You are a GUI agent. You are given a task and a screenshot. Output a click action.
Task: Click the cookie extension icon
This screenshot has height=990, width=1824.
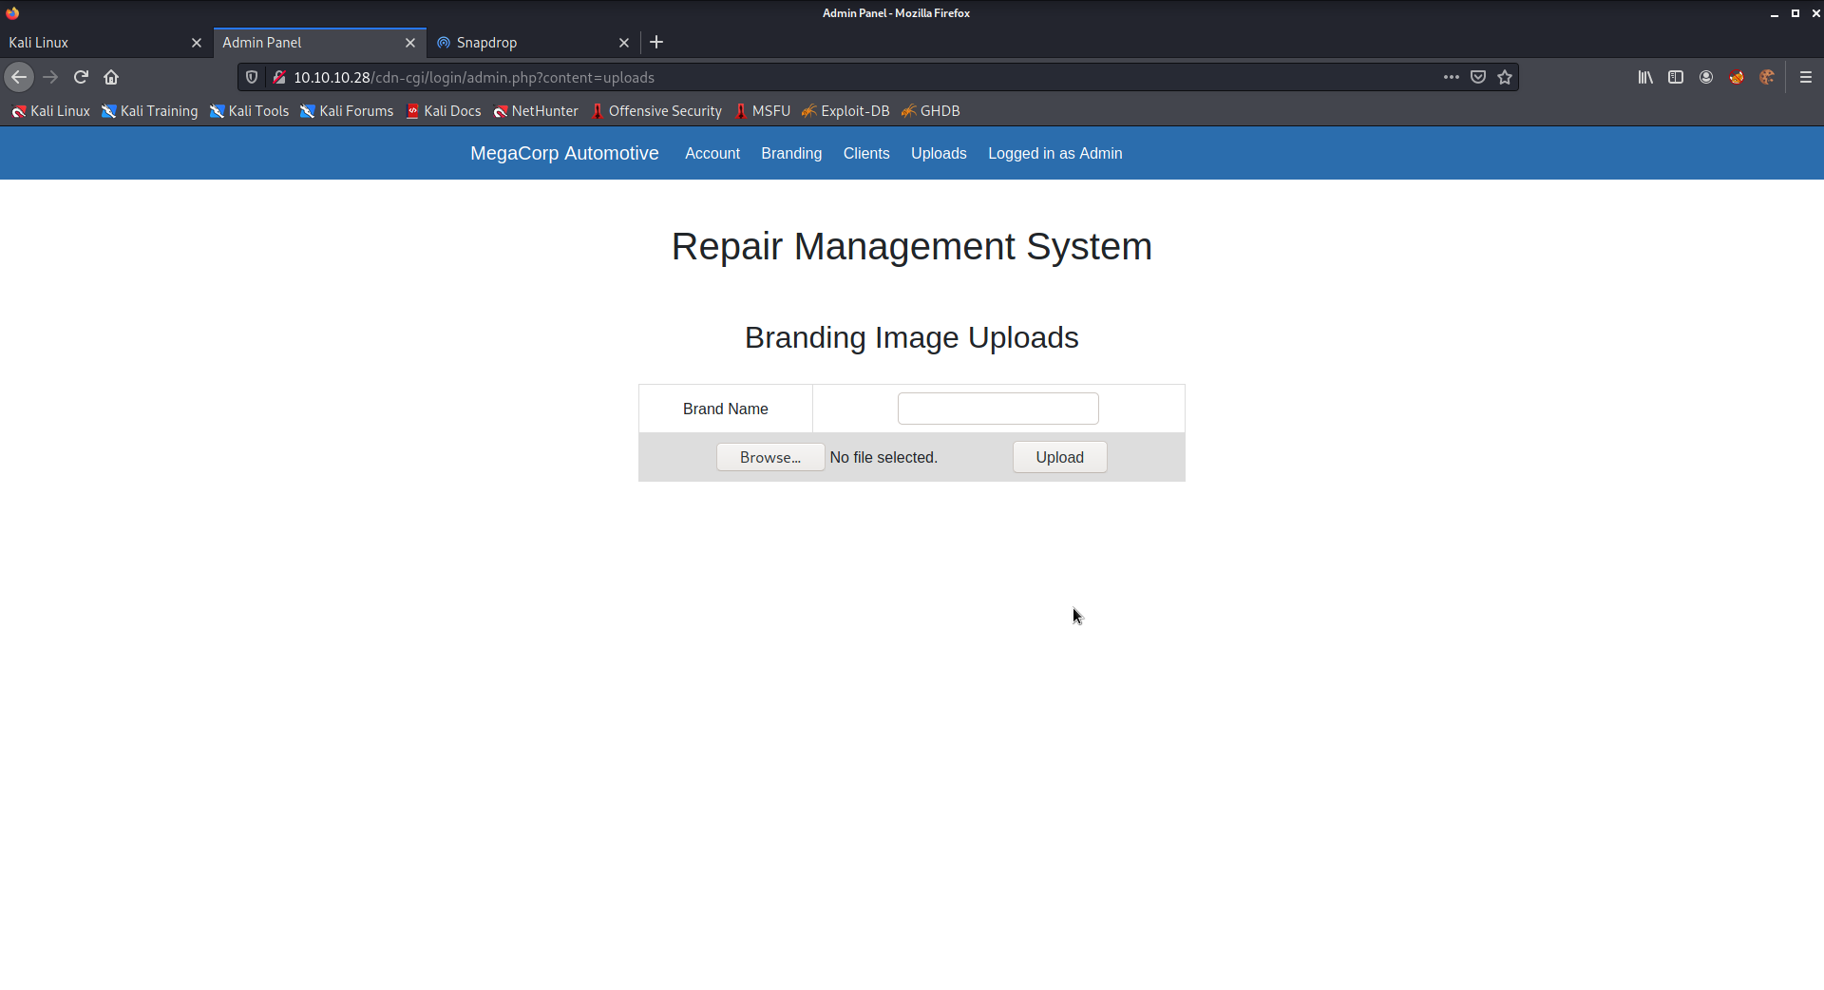tap(1767, 77)
